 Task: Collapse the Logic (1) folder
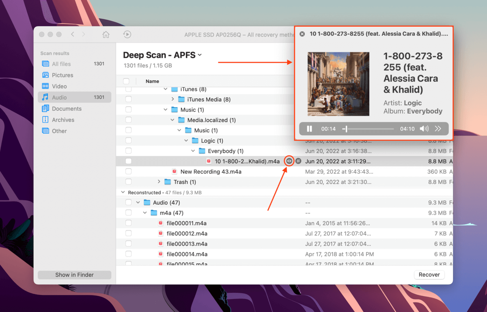click(x=186, y=141)
